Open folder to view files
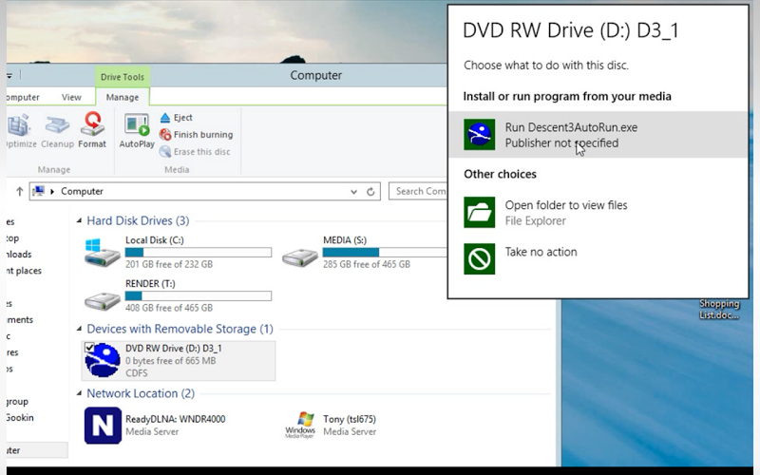The image size is (760, 475). click(x=565, y=212)
